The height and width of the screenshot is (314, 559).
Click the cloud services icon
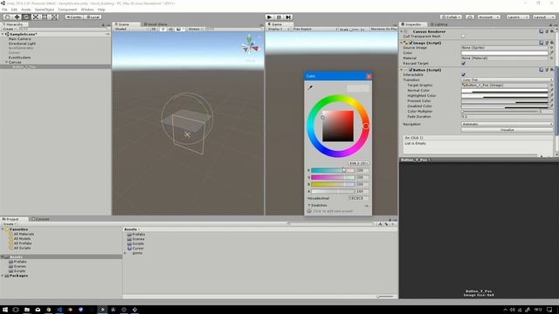pos(470,17)
